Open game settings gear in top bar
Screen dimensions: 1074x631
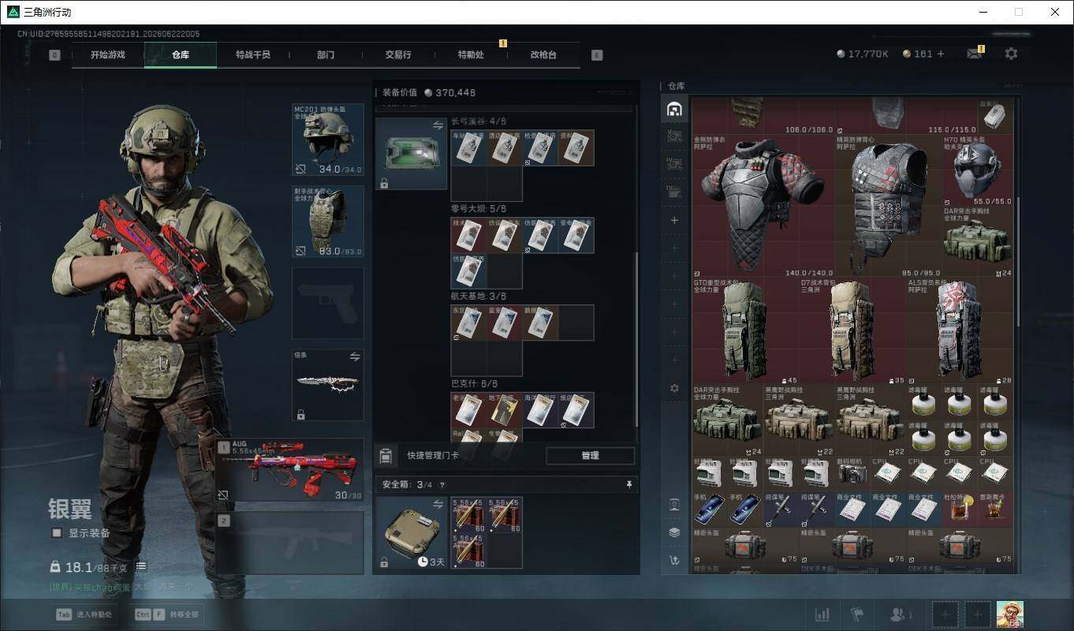point(1011,54)
